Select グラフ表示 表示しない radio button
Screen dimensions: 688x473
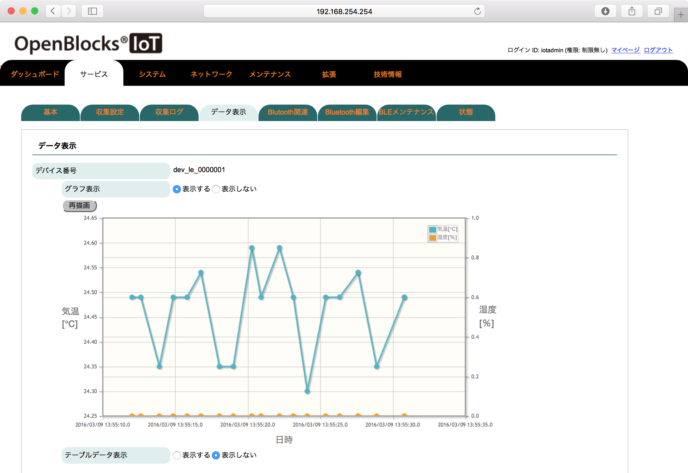tap(216, 189)
